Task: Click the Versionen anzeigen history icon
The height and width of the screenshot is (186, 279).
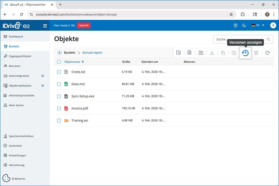Action: (245, 53)
